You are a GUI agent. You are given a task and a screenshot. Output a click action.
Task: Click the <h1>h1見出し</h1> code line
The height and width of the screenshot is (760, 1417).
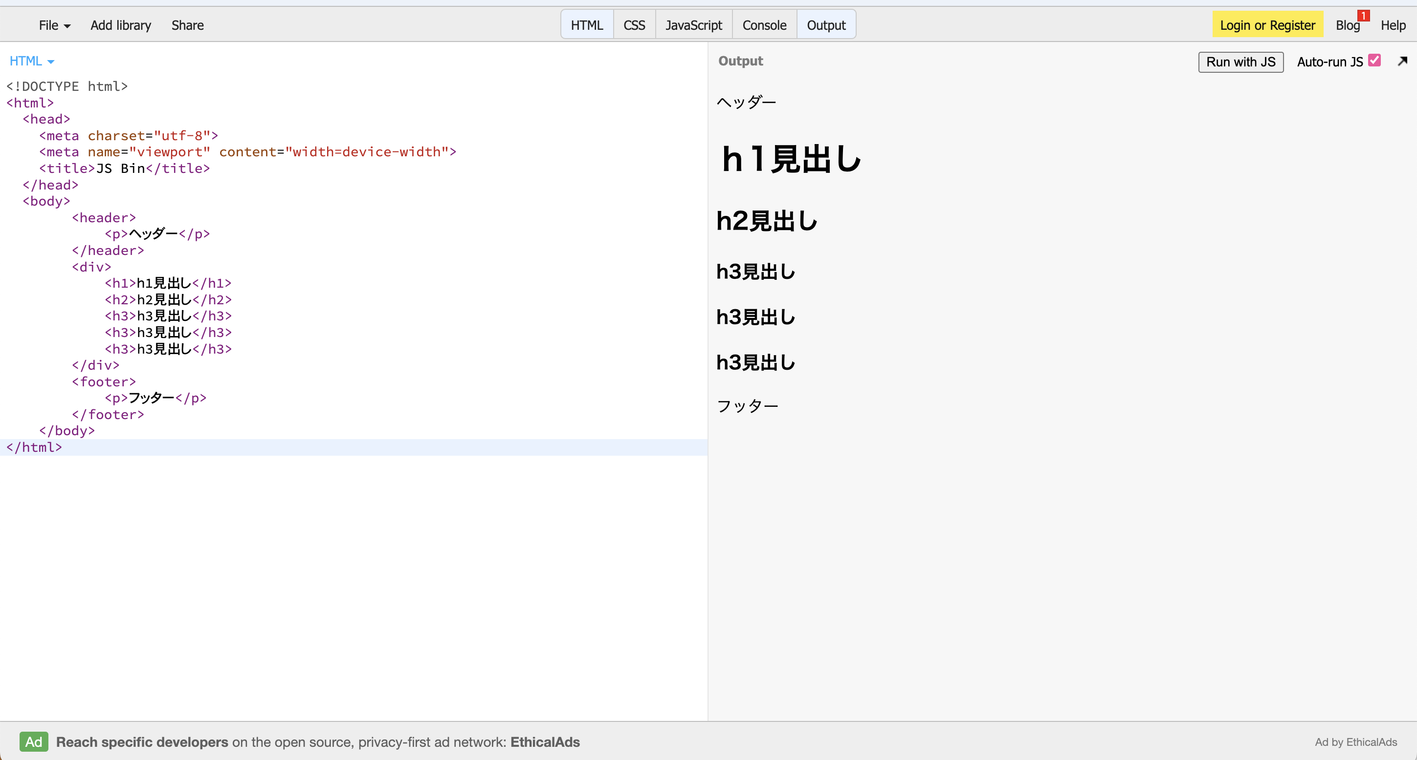168,283
